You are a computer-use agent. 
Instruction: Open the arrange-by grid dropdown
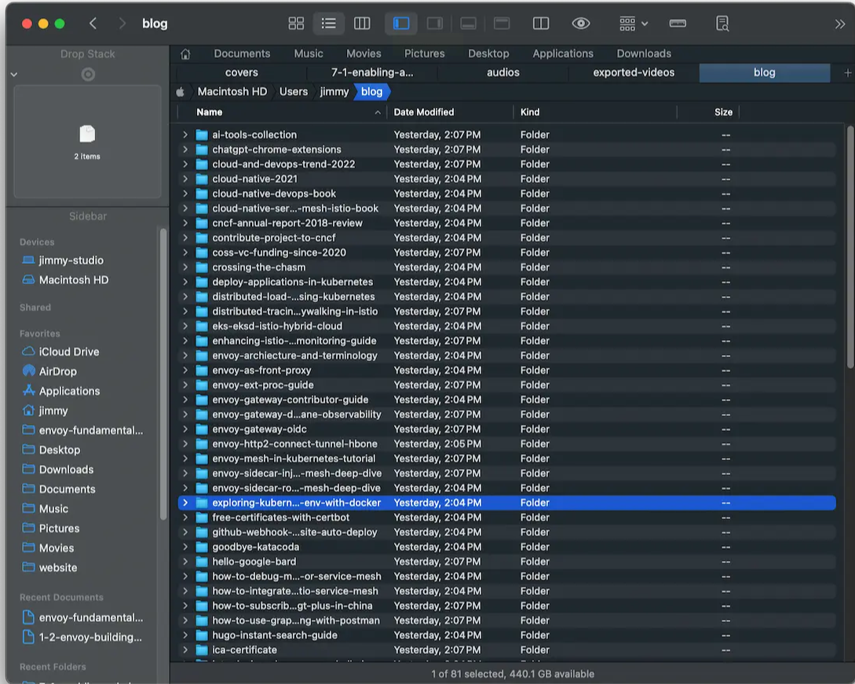(634, 24)
